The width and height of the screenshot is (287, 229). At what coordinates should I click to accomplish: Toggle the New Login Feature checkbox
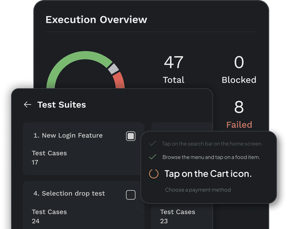(130, 136)
